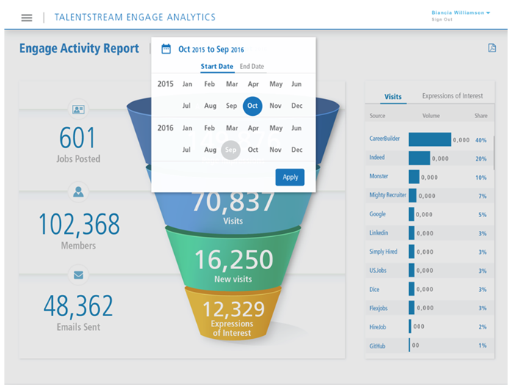Viewport: 512px width, 388px height.
Task: Choose Dec in the 2016 rows
Action: [x=297, y=150]
